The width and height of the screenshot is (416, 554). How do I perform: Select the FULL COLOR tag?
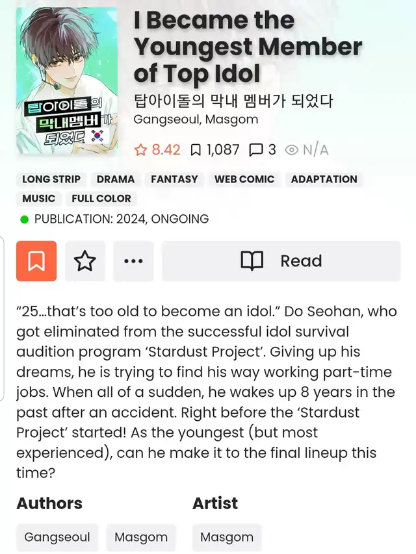coord(101,199)
